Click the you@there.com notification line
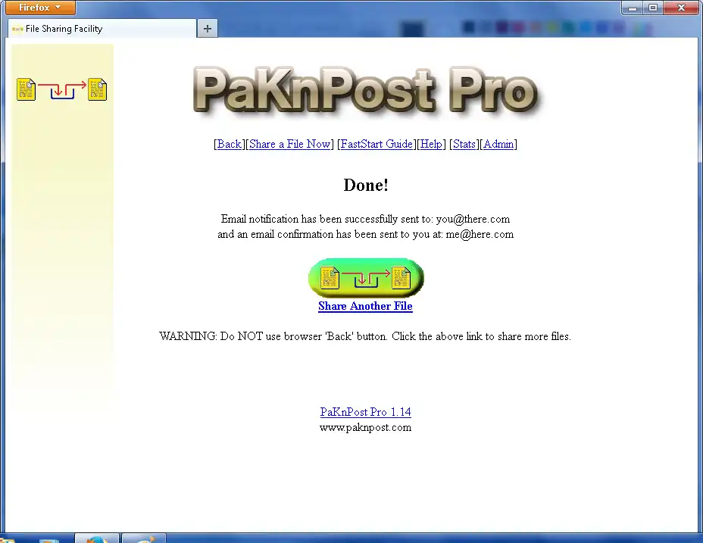Viewport: 703px width, 543px height. coord(365,220)
